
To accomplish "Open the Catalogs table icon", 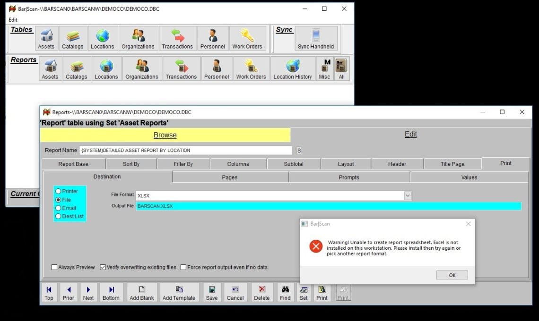I will click(x=72, y=38).
